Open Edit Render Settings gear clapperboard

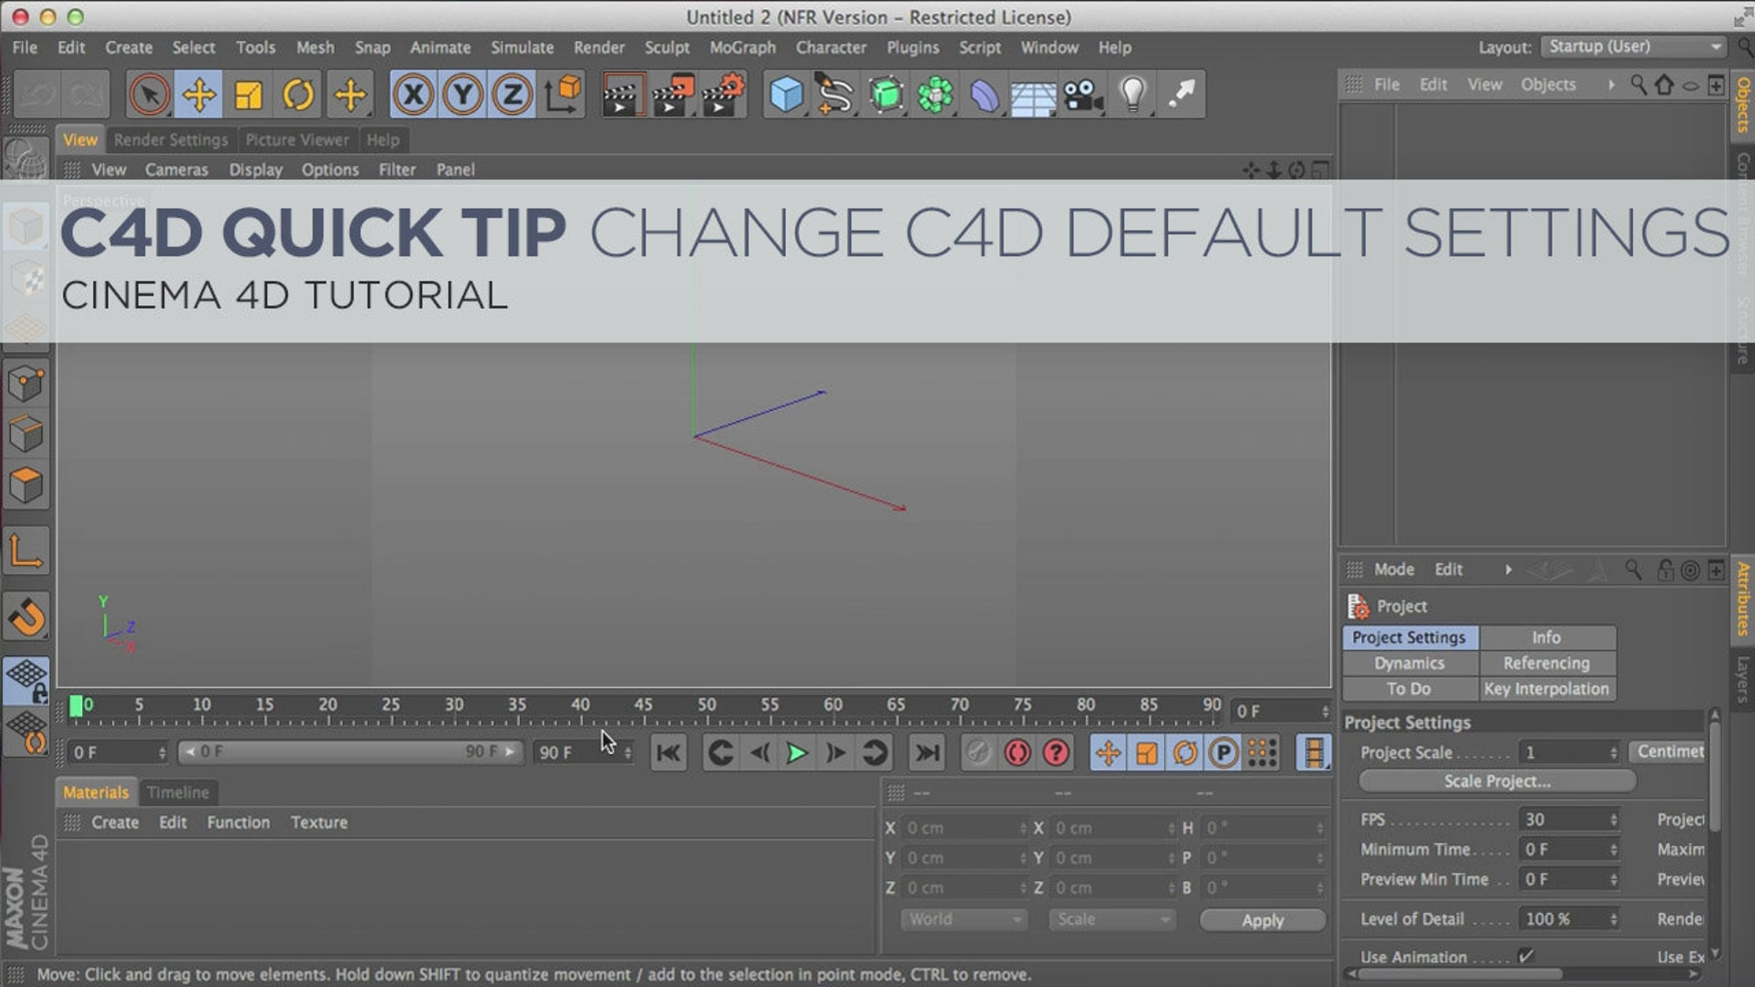(722, 94)
